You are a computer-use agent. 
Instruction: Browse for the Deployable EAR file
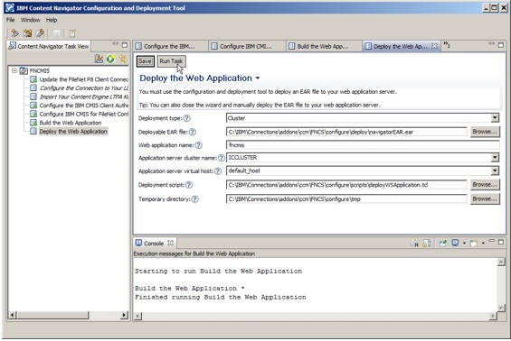[x=485, y=132]
